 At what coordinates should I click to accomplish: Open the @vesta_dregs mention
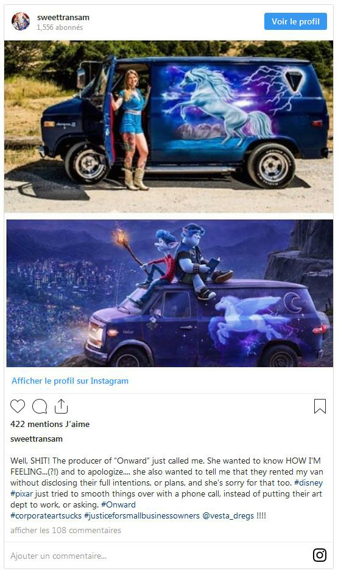(x=228, y=515)
